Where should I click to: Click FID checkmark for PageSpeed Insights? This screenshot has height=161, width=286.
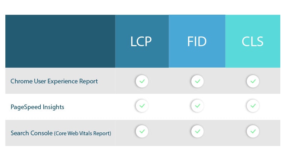(197, 106)
